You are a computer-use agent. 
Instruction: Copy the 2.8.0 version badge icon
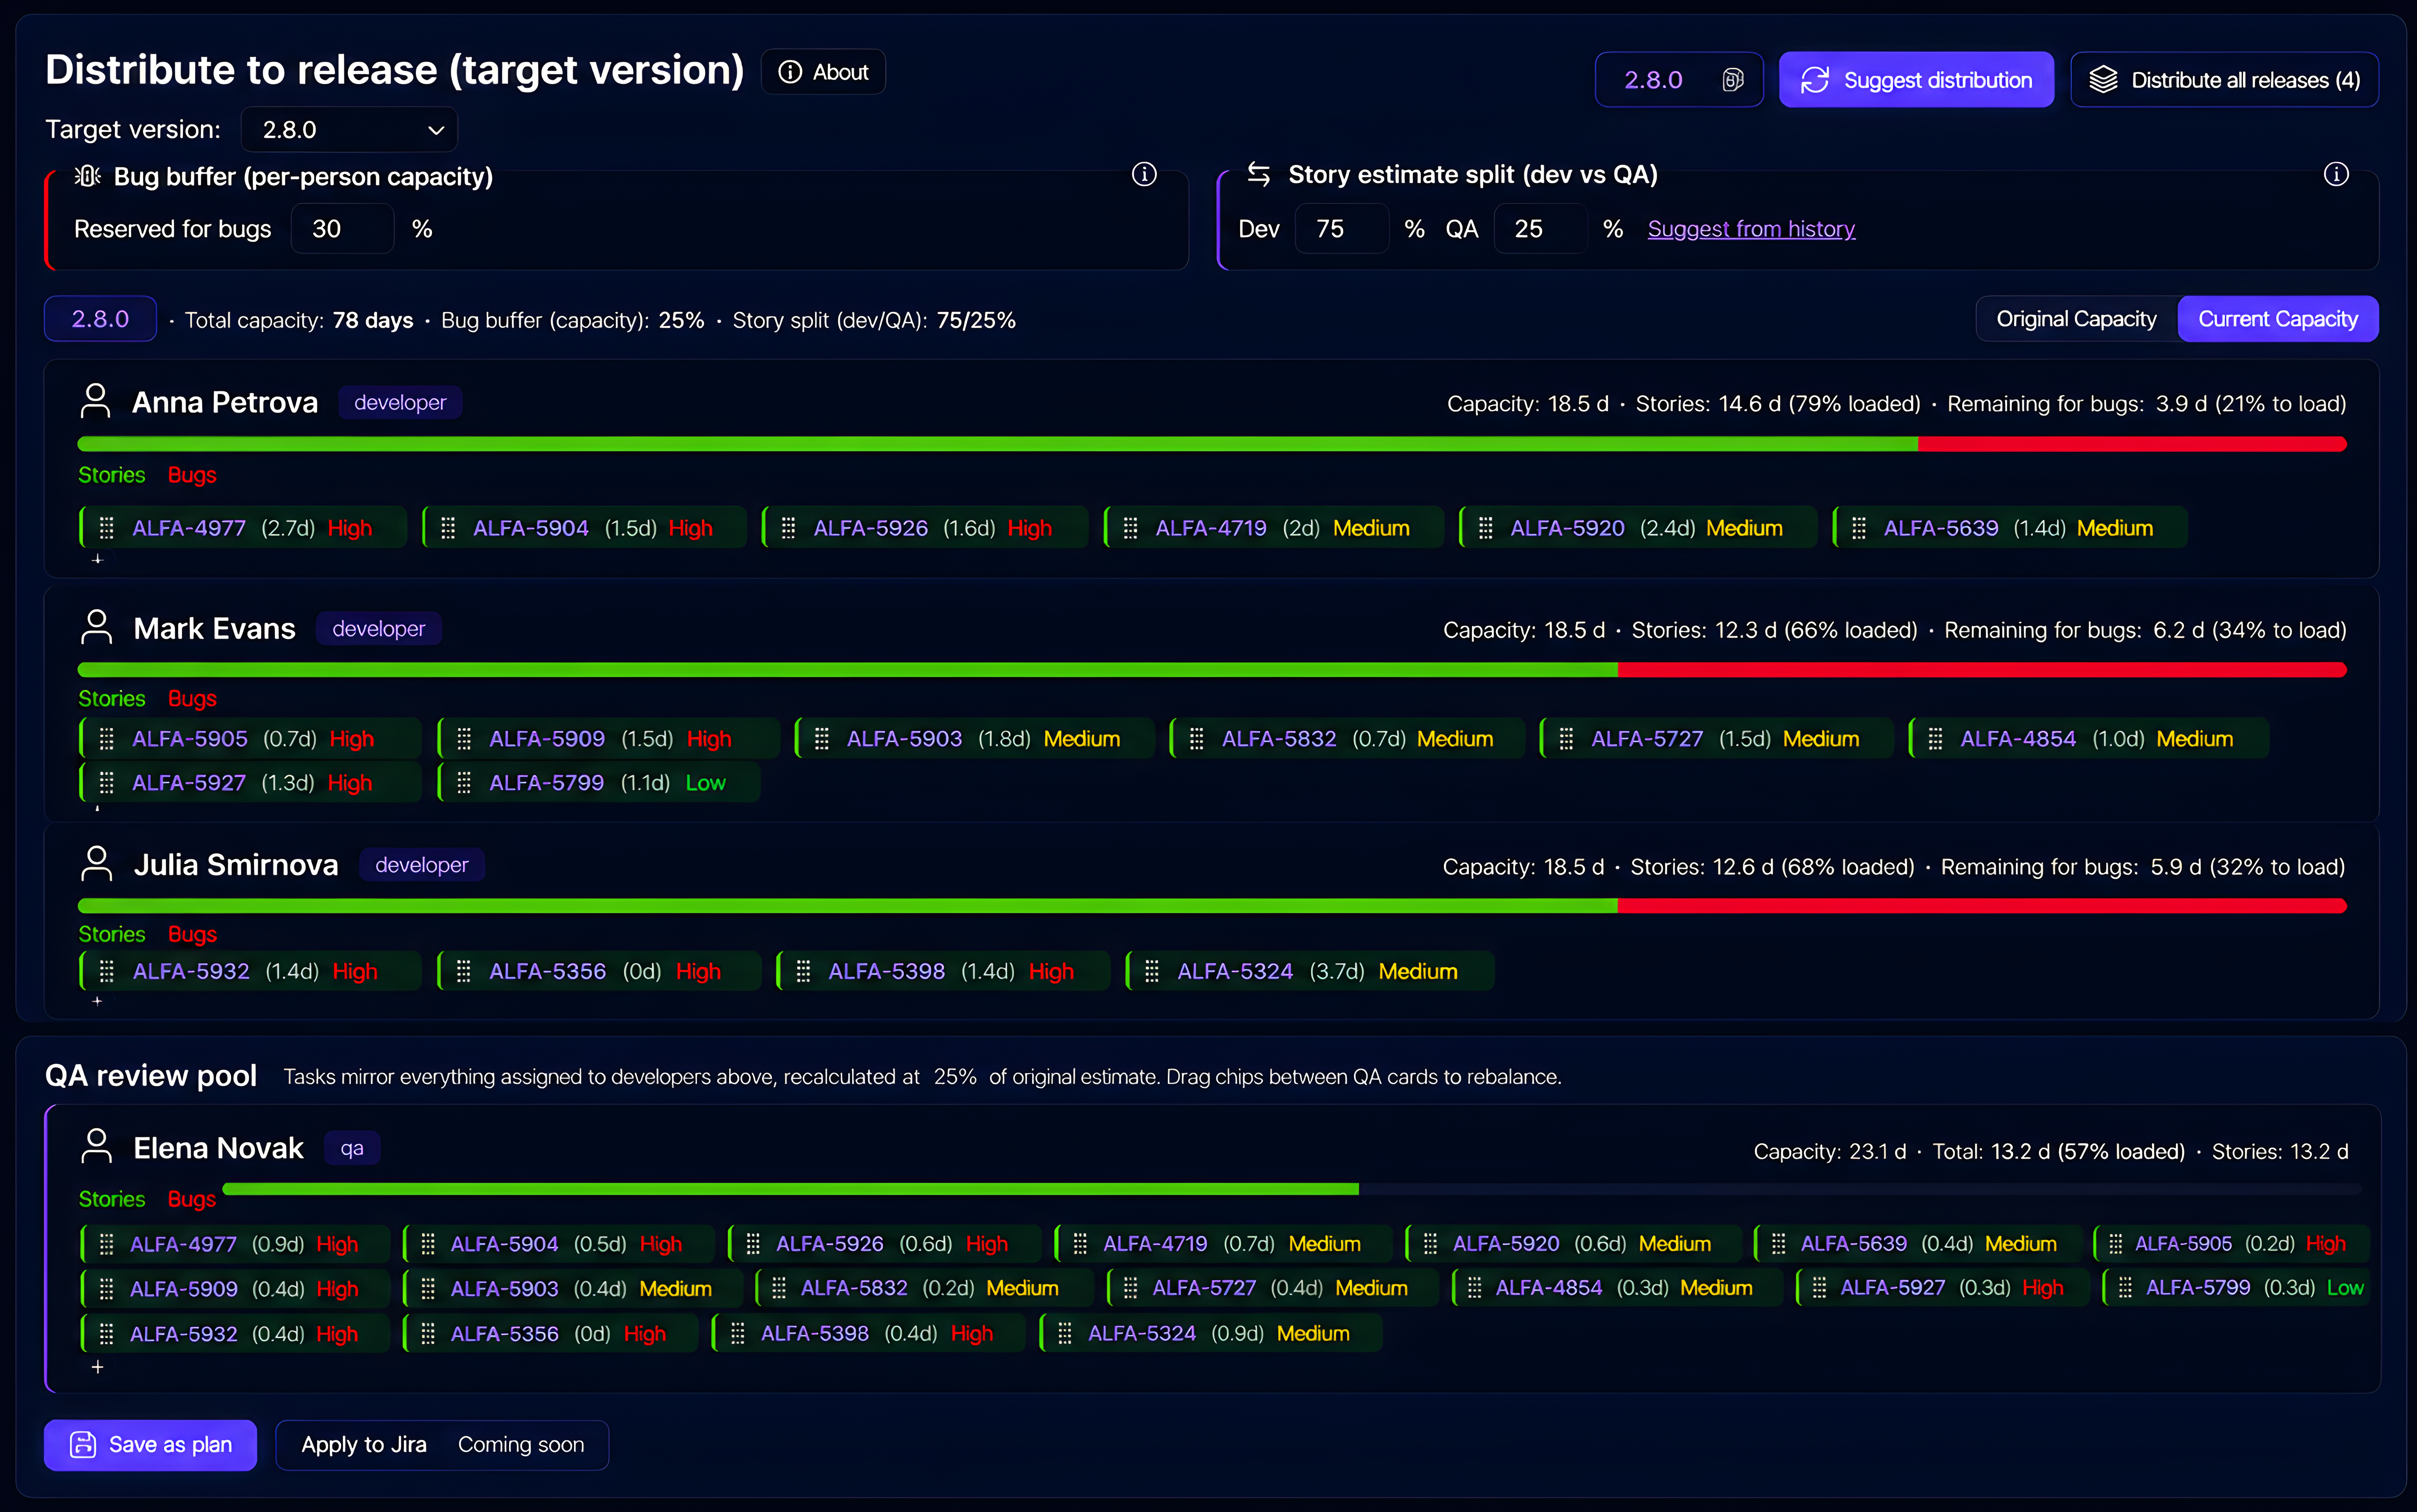pos(1733,80)
